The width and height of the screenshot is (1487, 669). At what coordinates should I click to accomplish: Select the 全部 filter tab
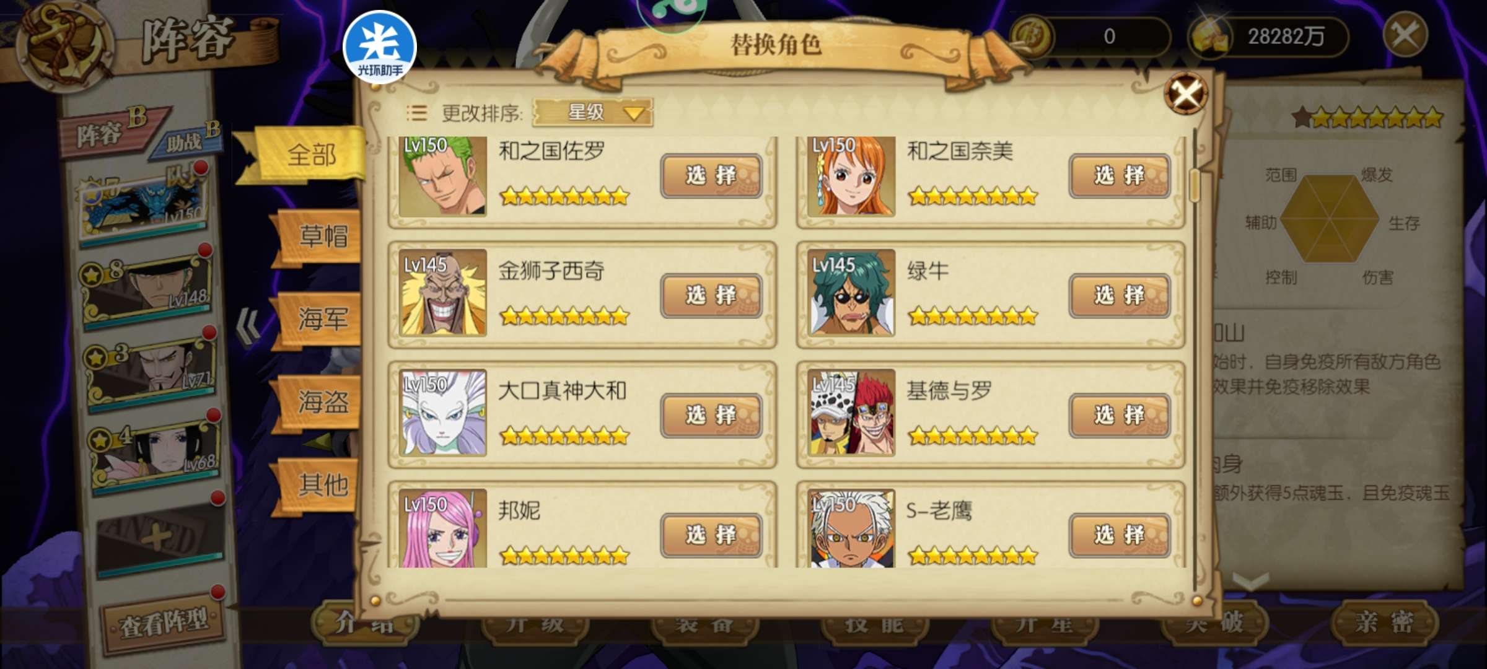click(311, 154)
